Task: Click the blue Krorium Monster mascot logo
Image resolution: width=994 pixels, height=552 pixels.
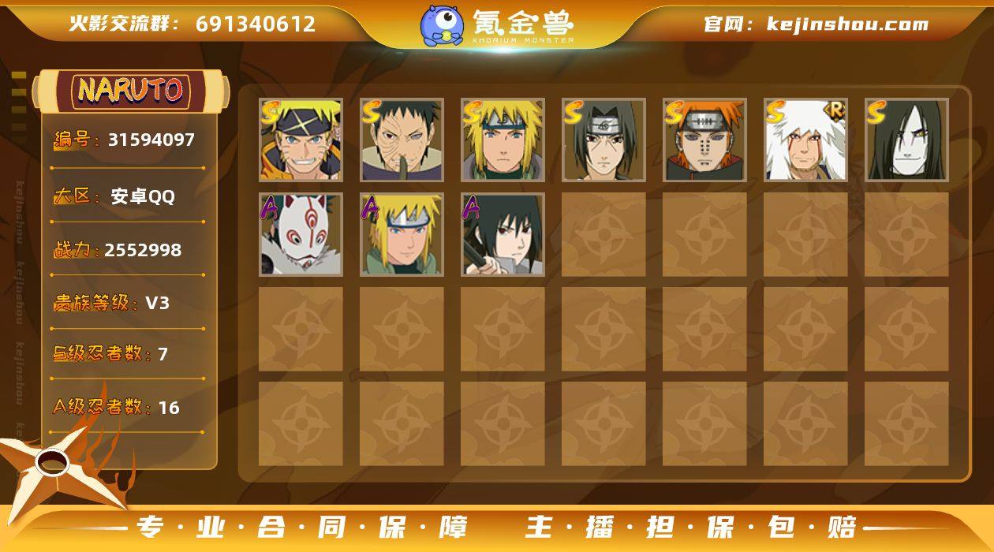Action: pyautogui.click(x=441, y=25)
